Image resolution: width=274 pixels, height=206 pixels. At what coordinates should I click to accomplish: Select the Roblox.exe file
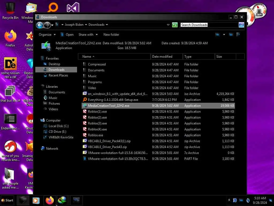[158, 135]
